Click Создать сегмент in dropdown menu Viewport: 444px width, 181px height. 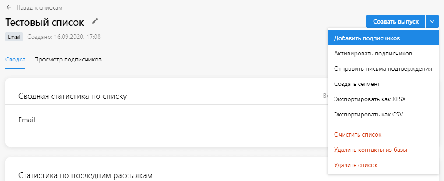pyautogui.click(x=356, y=84)
